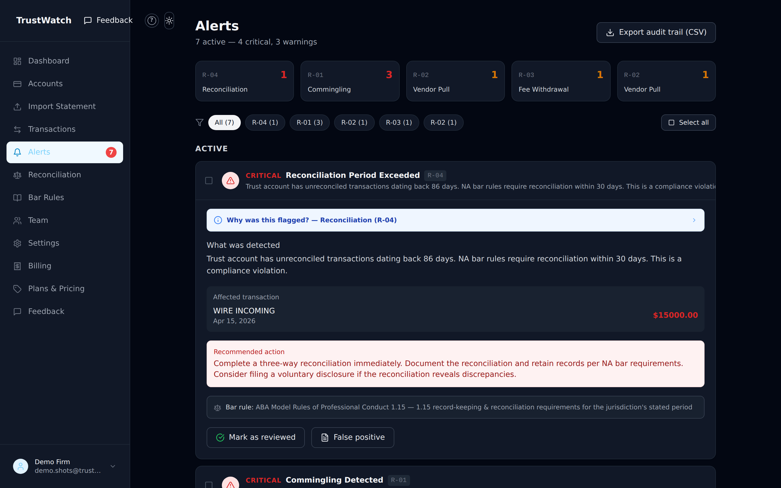Screen dimensions: 781x488
Task: Select the R-04 (1) filter chip
Action: [x=265, y=123]
